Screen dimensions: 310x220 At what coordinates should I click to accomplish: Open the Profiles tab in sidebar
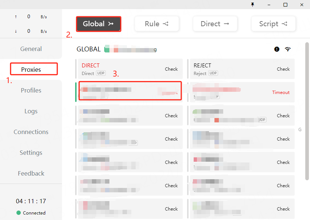click(x=31, y=90)
